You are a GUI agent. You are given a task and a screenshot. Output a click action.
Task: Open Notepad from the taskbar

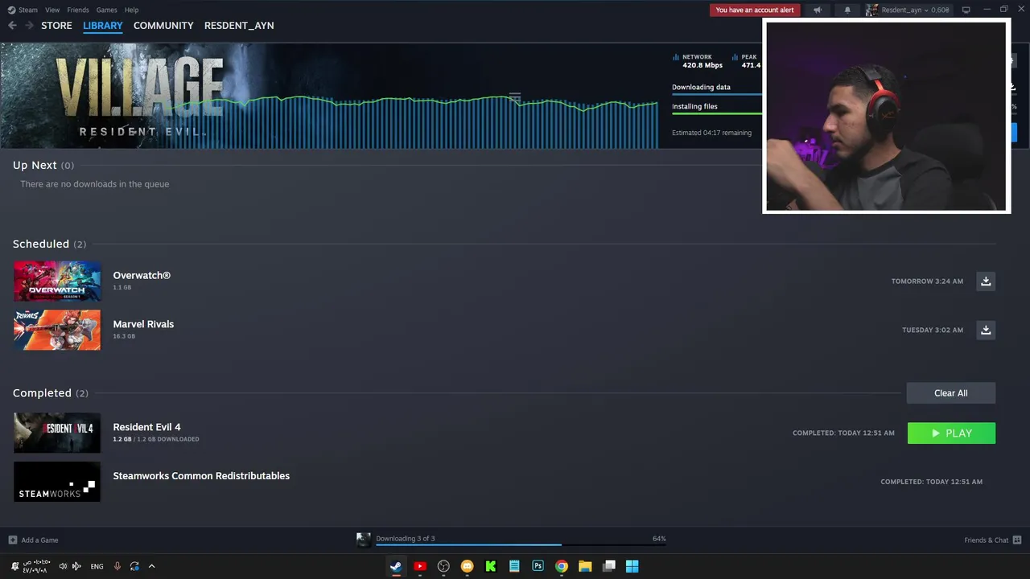514,566
